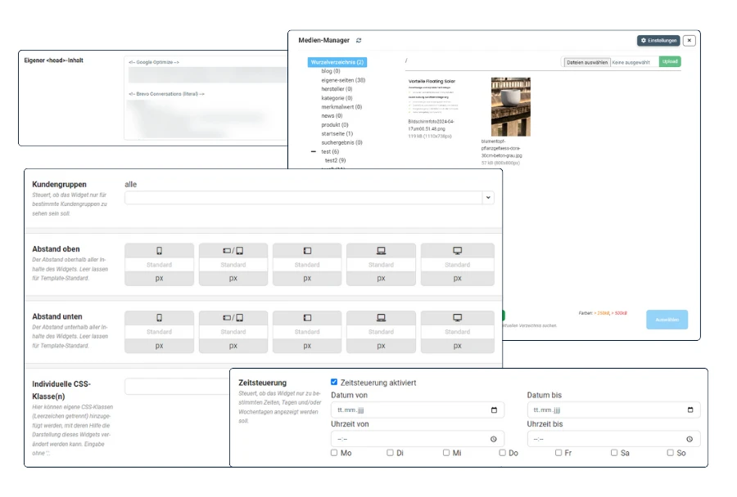
Task: Click the Medien-Manager refresh icon
Action: point(359,40)
